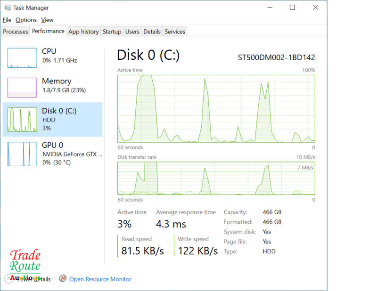
Task: Click the Task Manager app icon in title bar
Action: click(8, 8)
